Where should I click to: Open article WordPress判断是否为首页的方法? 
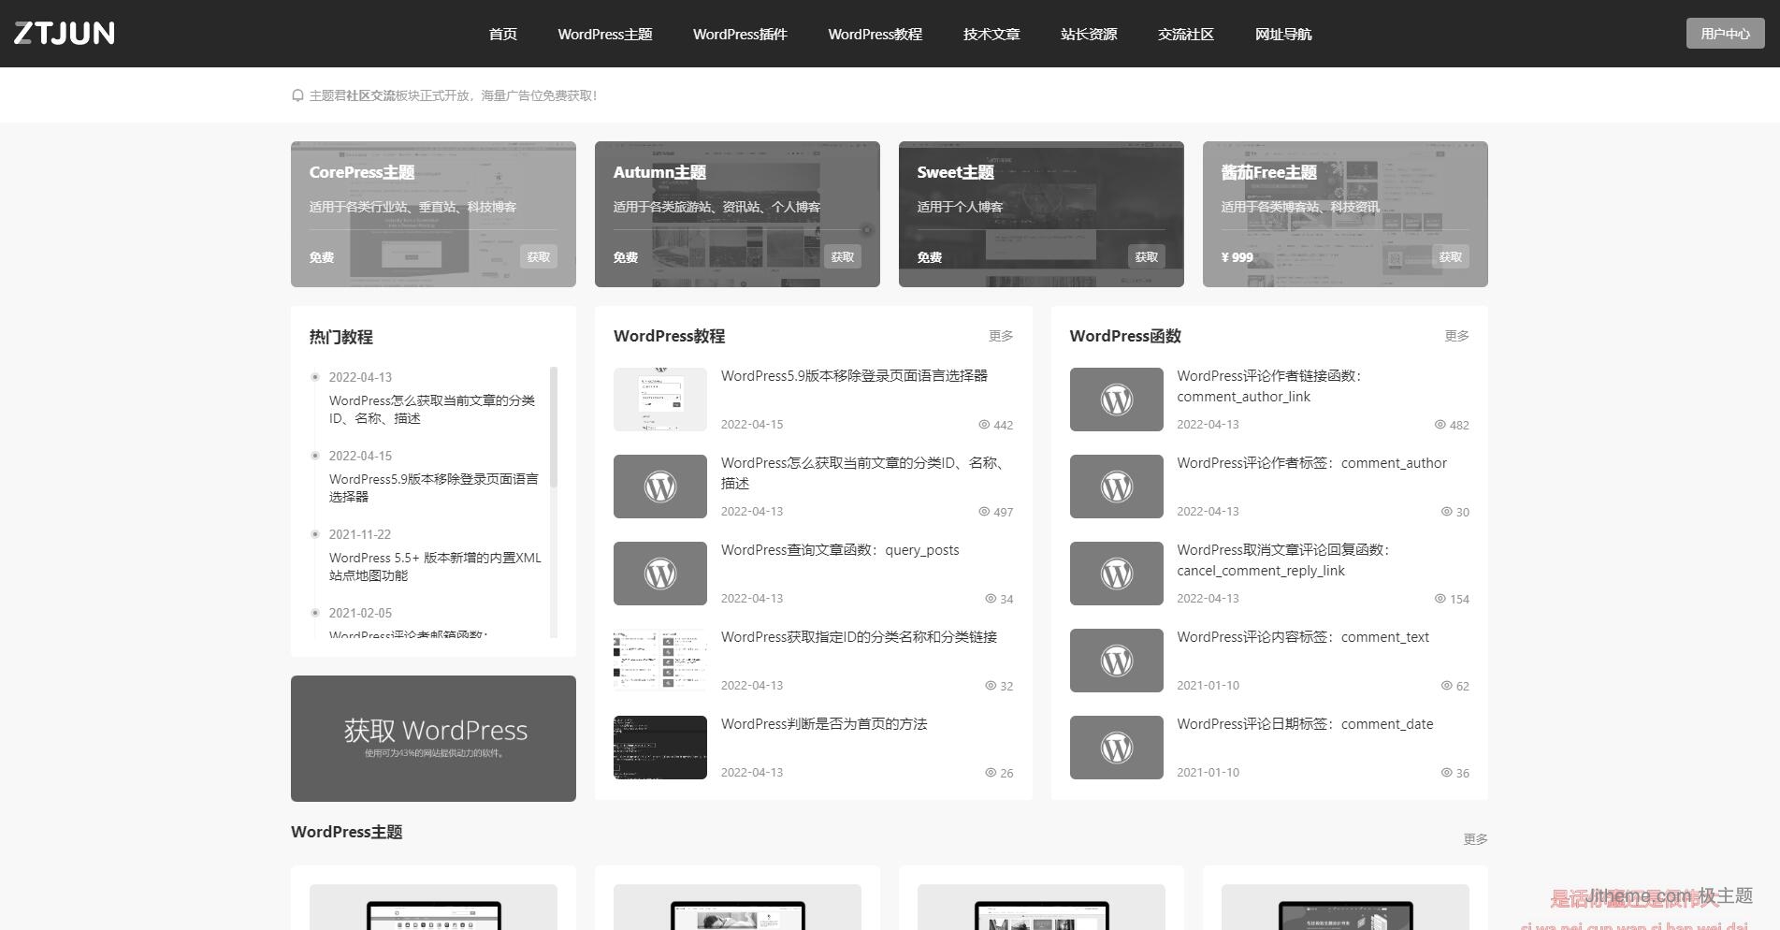coord(823,724)
